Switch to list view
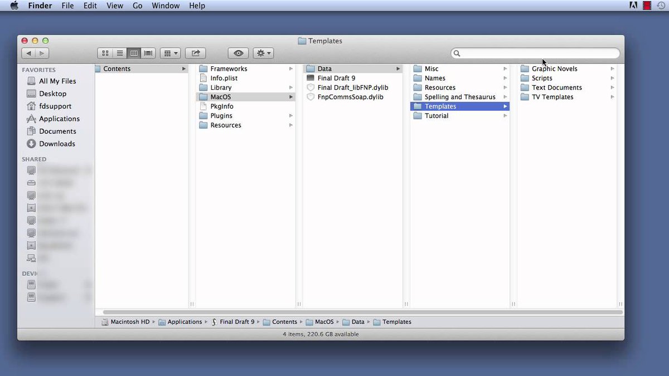 click(119, 53)
